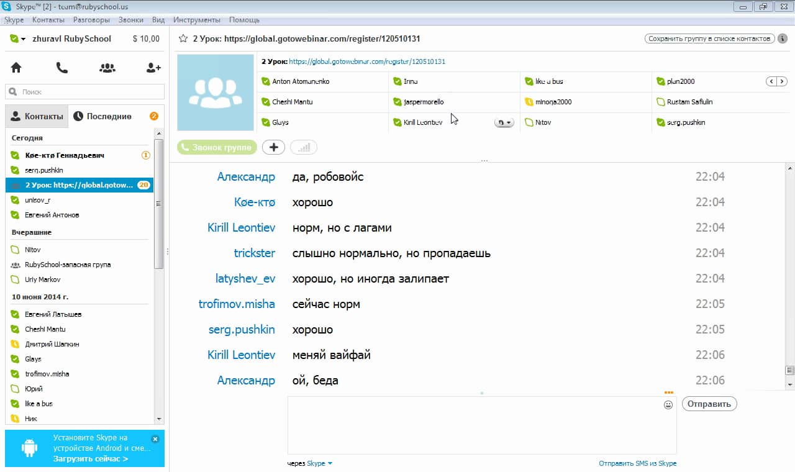Click the Звонок группе button

[217, 147]
